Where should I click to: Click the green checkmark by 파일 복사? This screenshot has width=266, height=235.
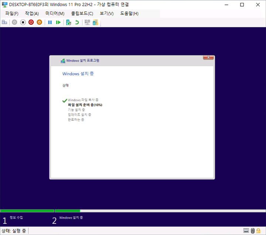tap(65, 101)
